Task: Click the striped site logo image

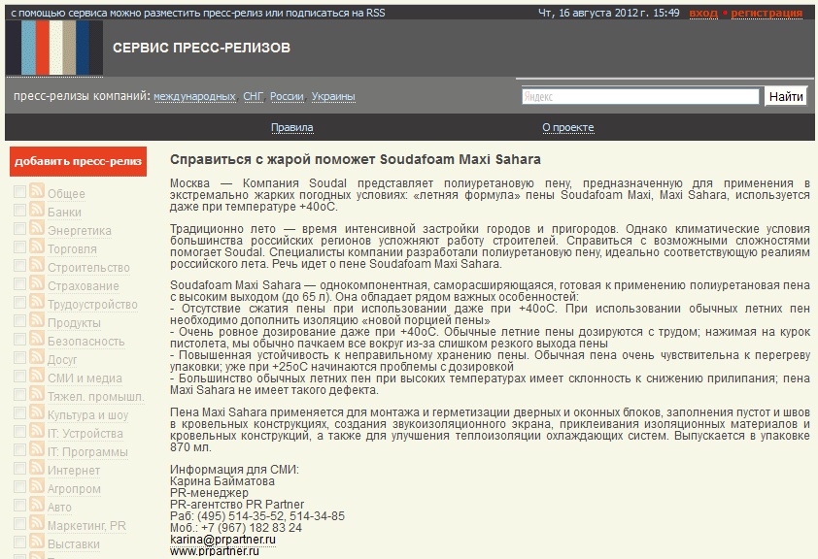Action: pos(54,48)
